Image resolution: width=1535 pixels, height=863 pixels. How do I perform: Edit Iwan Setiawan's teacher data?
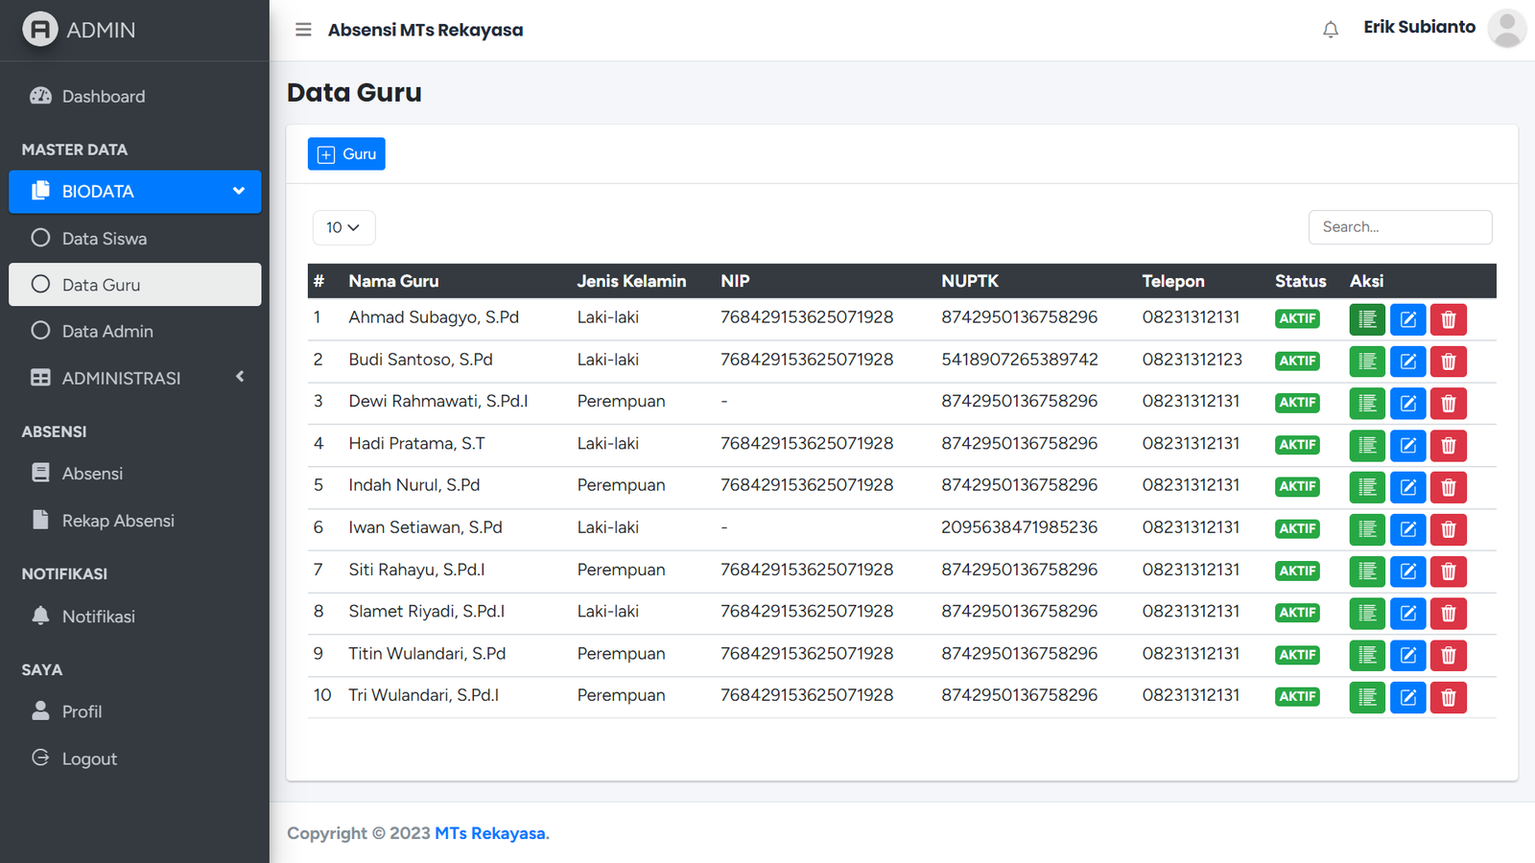point(1407,529)
